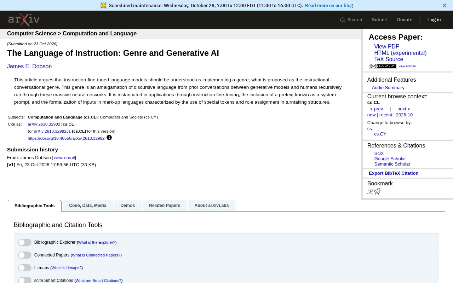The width and height of the screenshot is (453, 283).
Task: Go to next paper link
Action: click(x=404, y=109)
